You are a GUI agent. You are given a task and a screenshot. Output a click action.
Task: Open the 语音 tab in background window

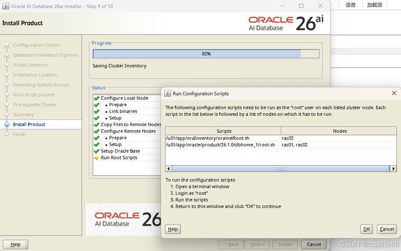pos(350,5)
